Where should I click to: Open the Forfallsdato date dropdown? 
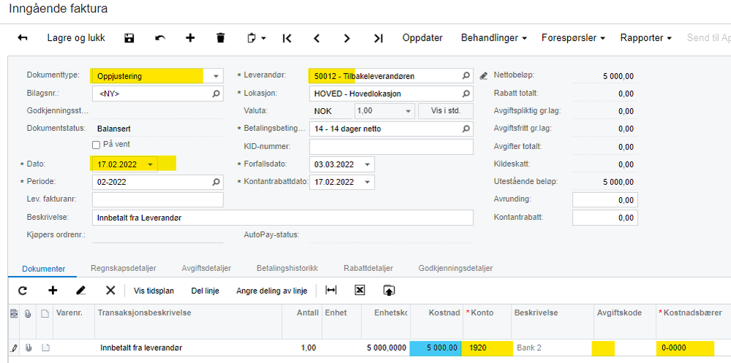pos(367,164)
